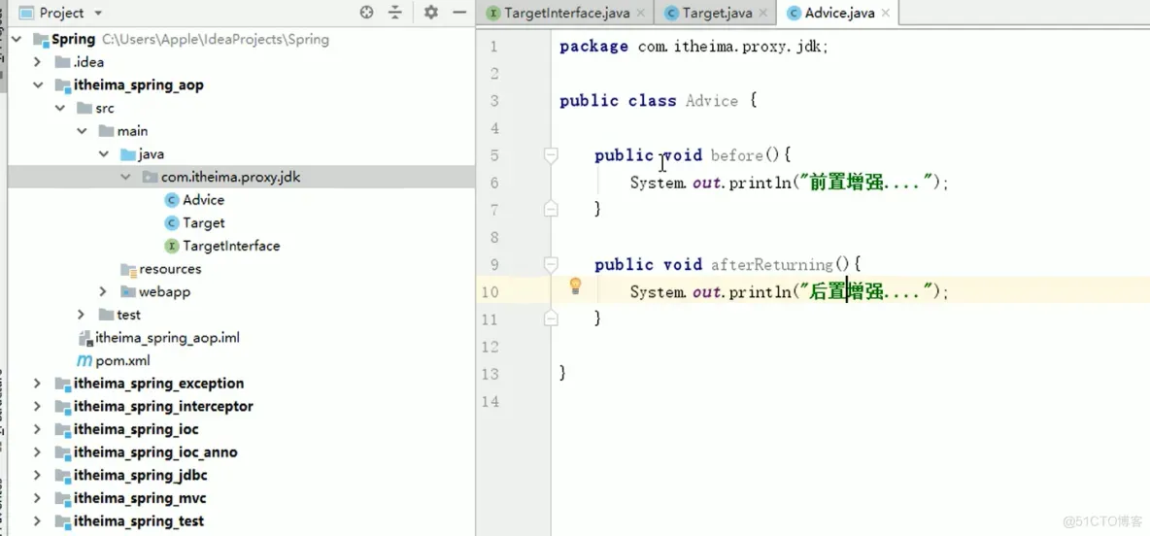1150x536 pixels.
Task: Select itheima_spring_jdbc module name
Action: coord(141,476)
